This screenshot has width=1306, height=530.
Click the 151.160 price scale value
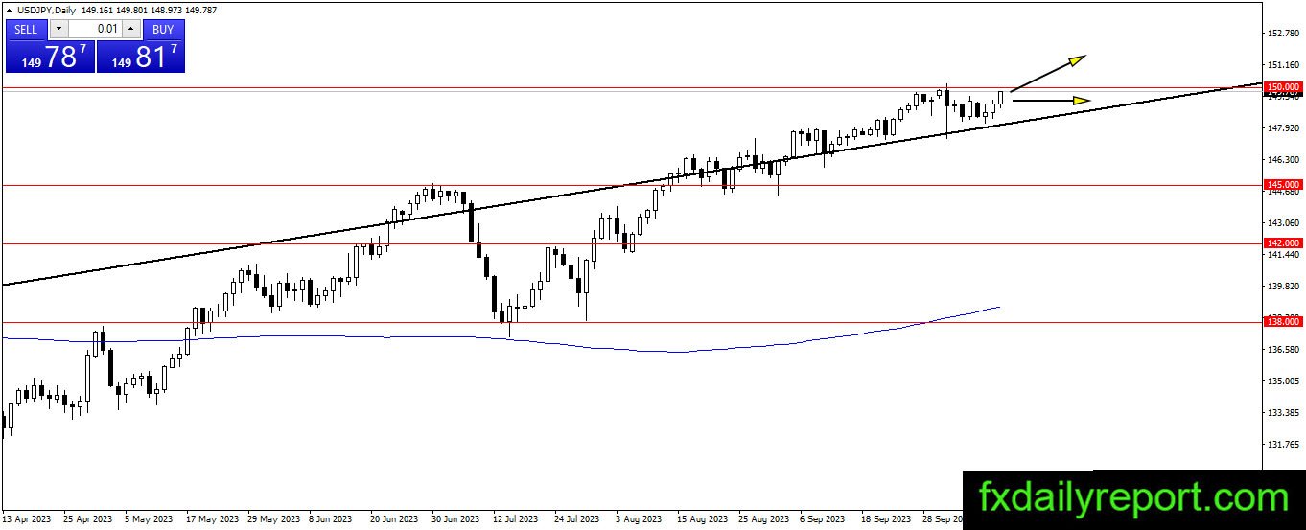coord(1283,65)
